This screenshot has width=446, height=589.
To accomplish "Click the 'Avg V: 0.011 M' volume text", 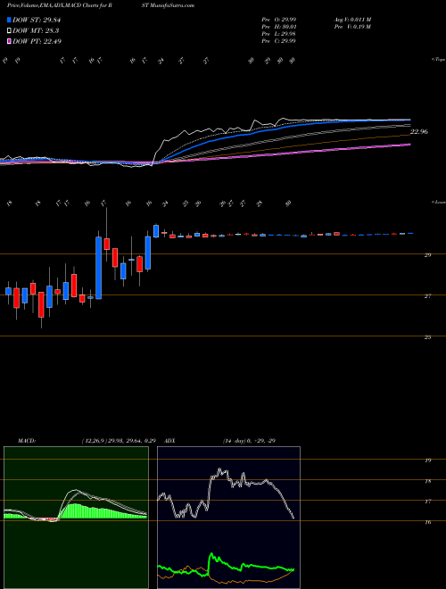I will tap(351, 20).
